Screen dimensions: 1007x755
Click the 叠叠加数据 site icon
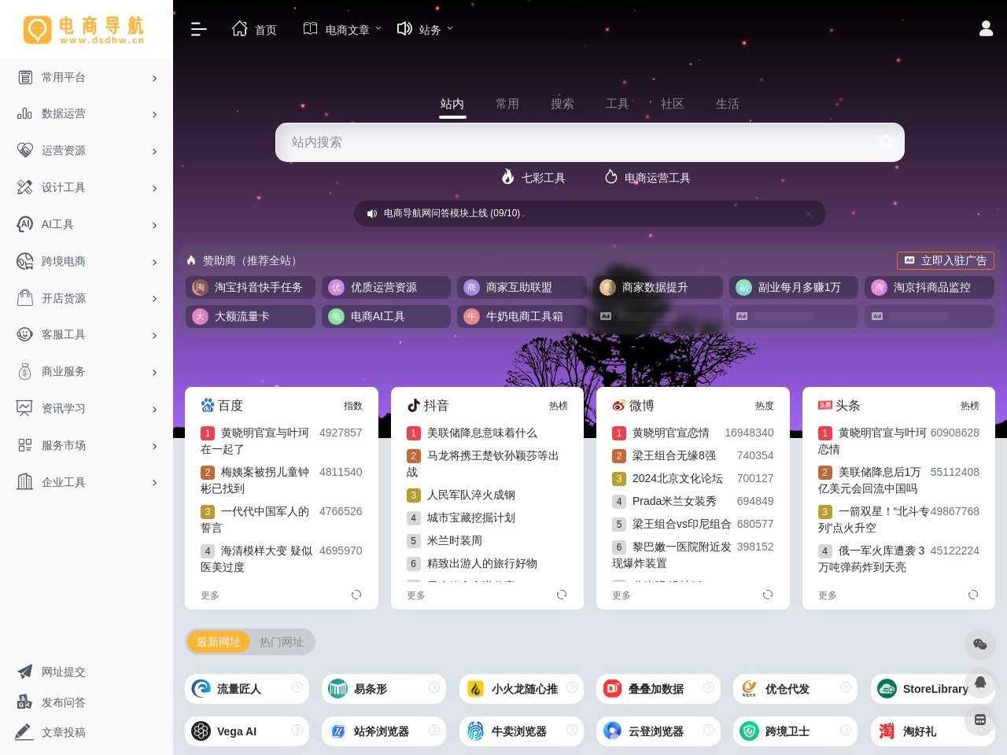pos(612,689)
